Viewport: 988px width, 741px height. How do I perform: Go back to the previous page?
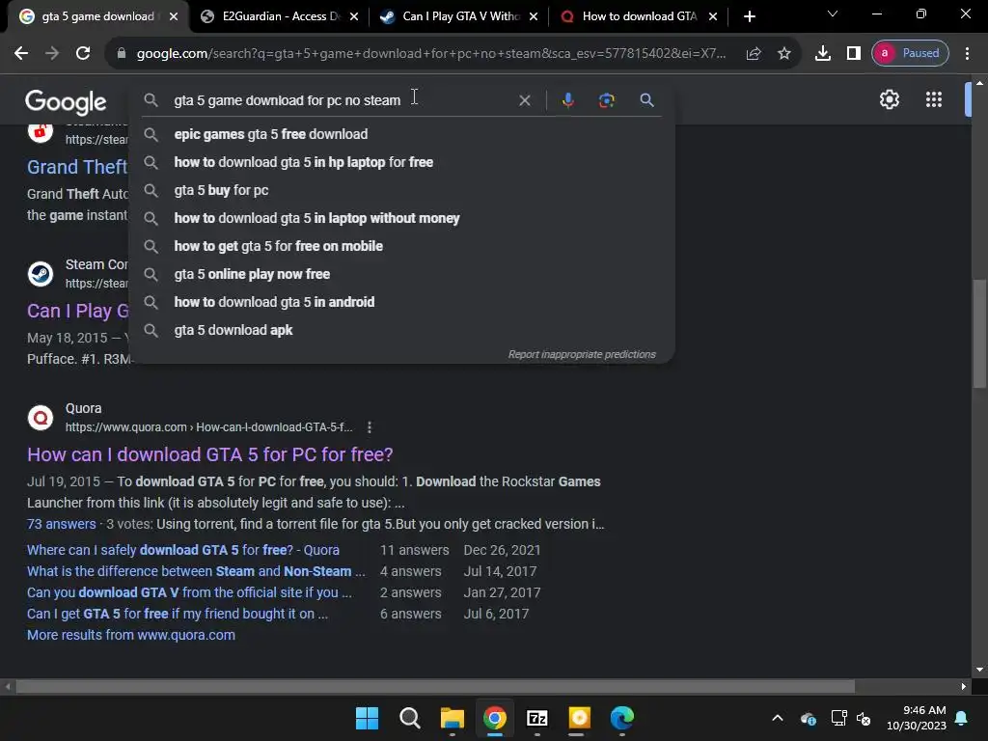pos(21,54)
